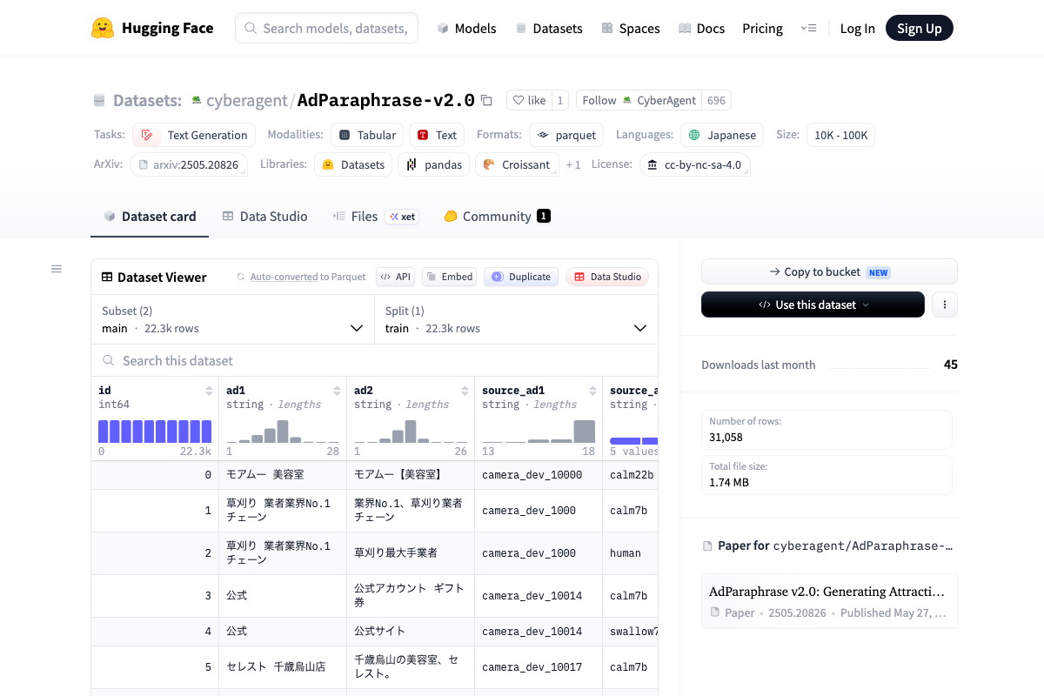Sort by the id column arrows

[x=209, y=391]
